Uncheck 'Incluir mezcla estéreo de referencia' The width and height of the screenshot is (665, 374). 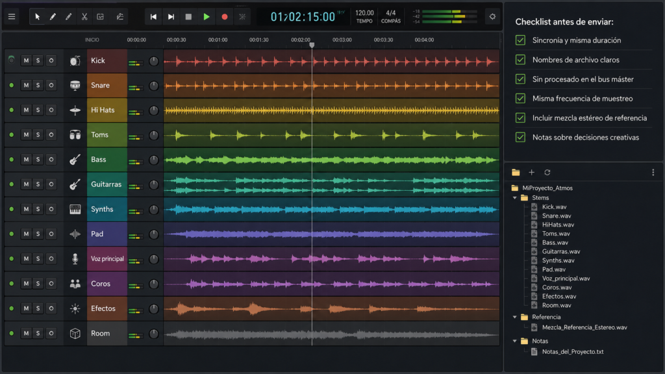pos(520,118)
